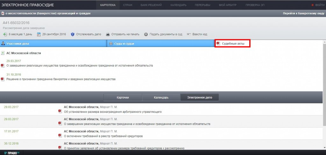Open the Участники дела tab
Screen dimensions: 326x155
(53, 44)
